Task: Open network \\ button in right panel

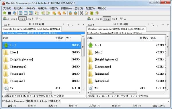Action: click(x=123, y=19)
